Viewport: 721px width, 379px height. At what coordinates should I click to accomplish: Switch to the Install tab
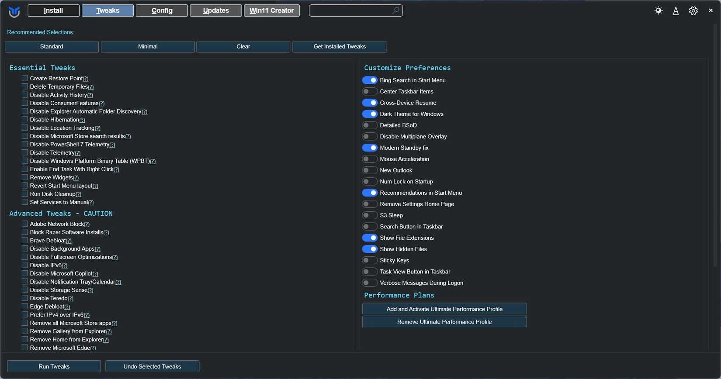pos(53,10)
